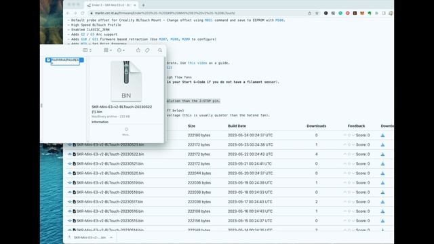Click the bookmark star in the address bar
Image resolution: width=434 pixels, height=244 pixels.
tap(317, 13)
